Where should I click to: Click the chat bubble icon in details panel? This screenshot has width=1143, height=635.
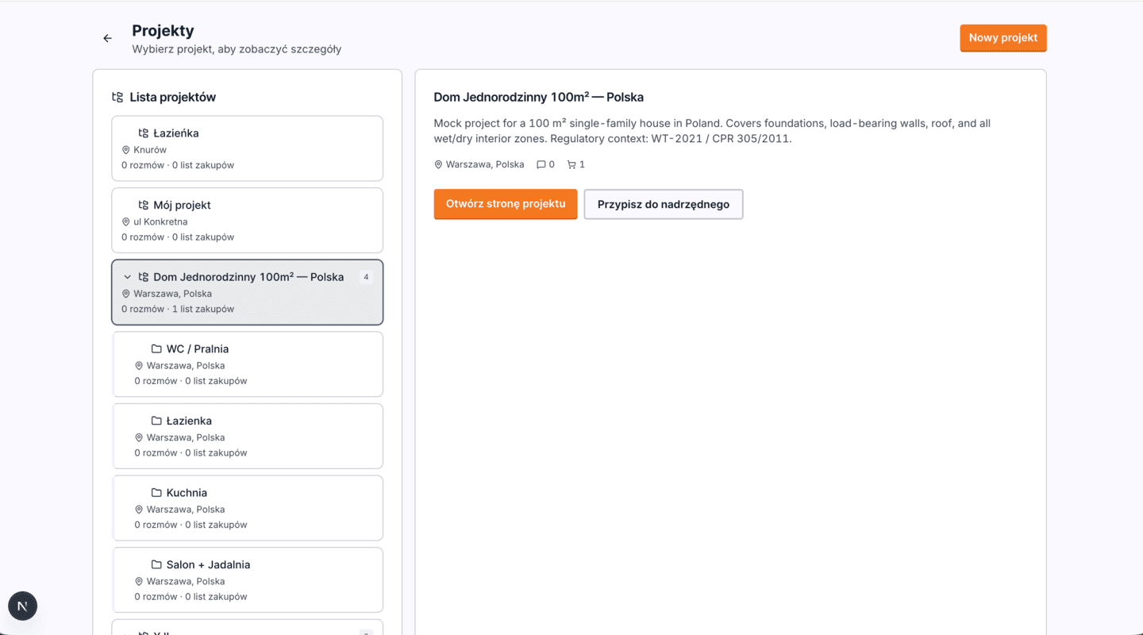tap(541, 164)
